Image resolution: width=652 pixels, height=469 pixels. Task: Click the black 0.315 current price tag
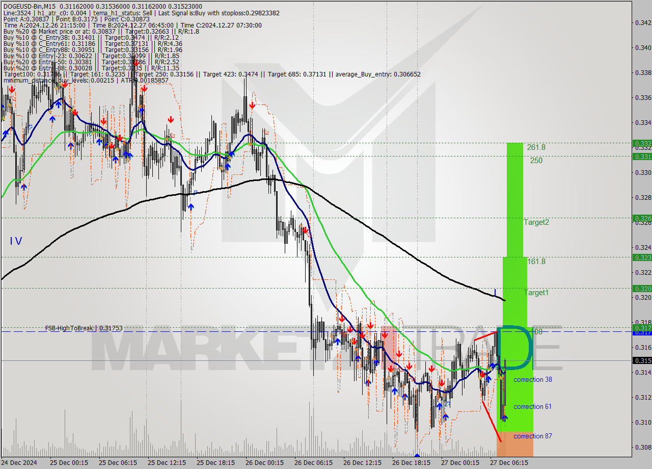(x=642, y=360)
